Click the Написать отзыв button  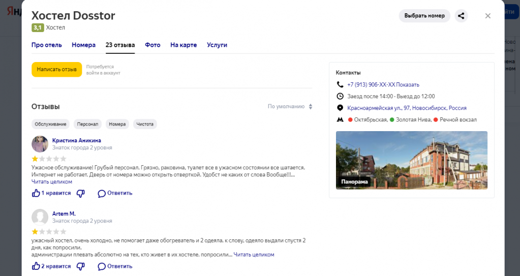[x=57, y=69]
